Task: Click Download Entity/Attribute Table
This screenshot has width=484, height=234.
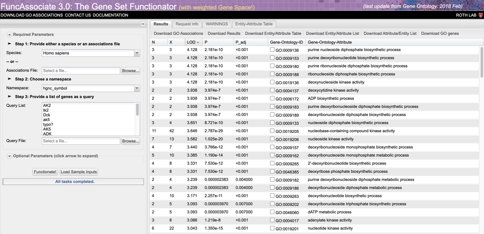Action: pos(273,33)
